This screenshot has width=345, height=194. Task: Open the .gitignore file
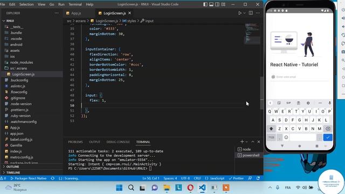point(18,98)
